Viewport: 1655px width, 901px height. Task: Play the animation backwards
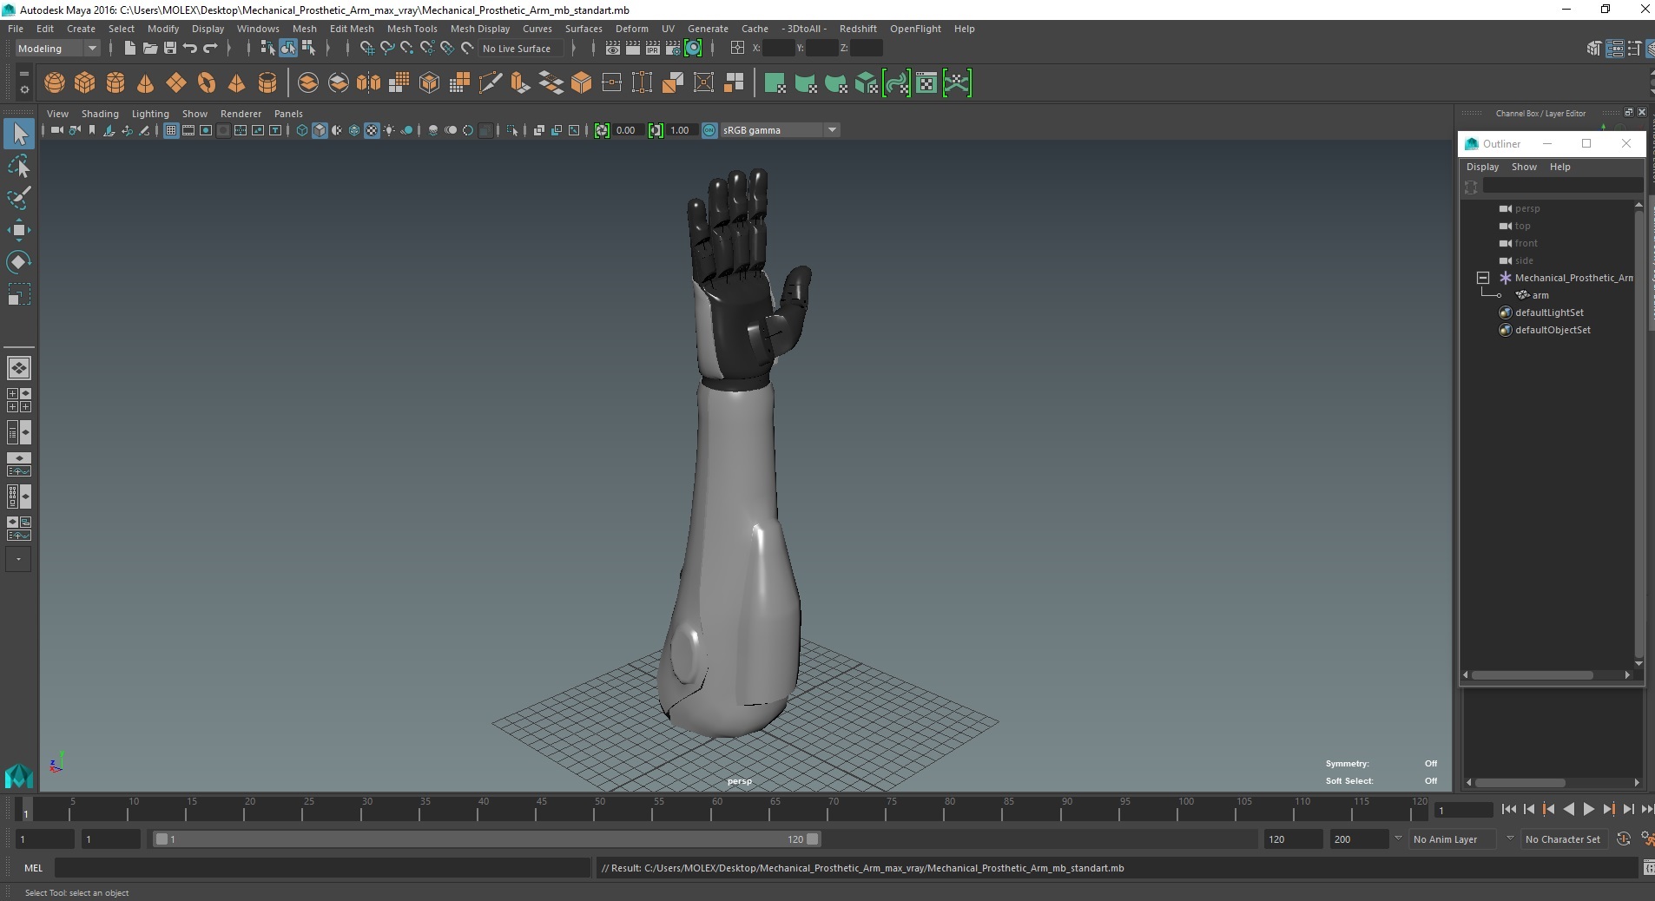click(x=1568, y=809)
